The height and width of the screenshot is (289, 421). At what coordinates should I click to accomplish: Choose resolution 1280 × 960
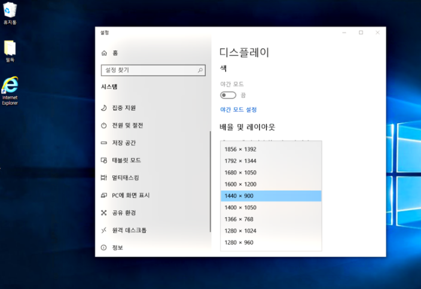271,242
